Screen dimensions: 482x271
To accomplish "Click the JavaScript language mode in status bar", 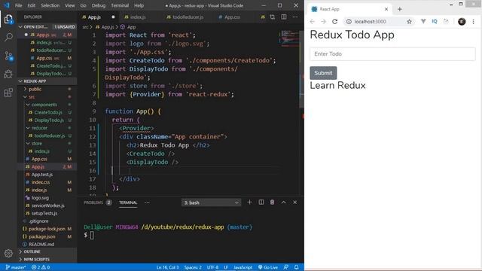I will click(x=243, y=267).
